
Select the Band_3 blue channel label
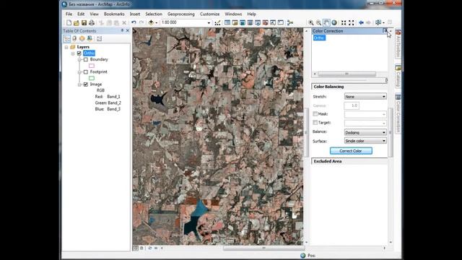point(114,109)
